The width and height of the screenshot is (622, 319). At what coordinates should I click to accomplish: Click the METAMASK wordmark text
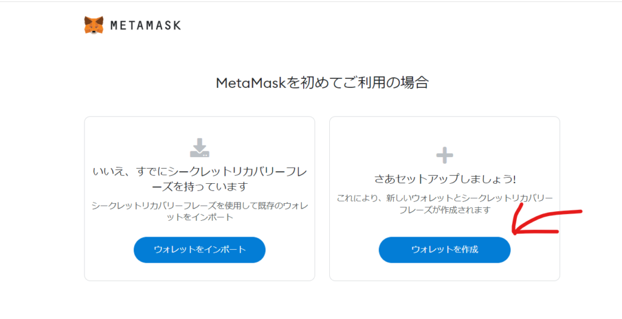[145, 25]
